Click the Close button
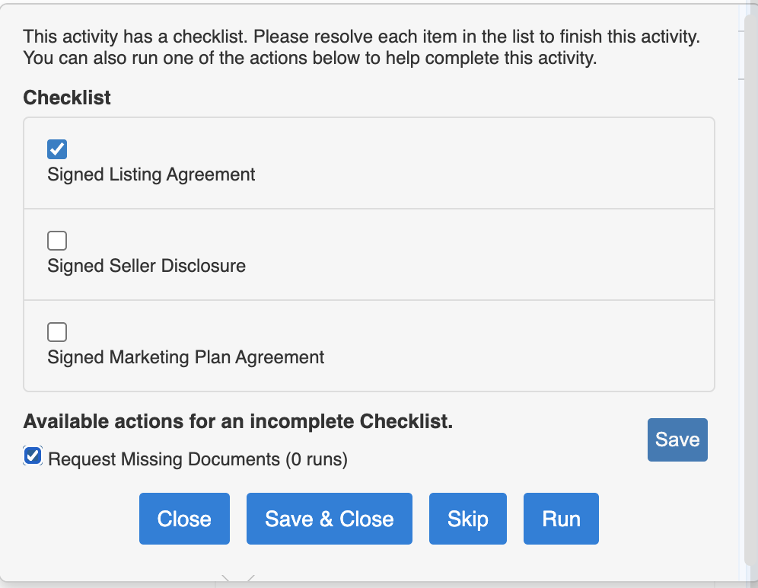Image resolution: width=758 pixels, height=588 pixels. click(x=184, y=519)
